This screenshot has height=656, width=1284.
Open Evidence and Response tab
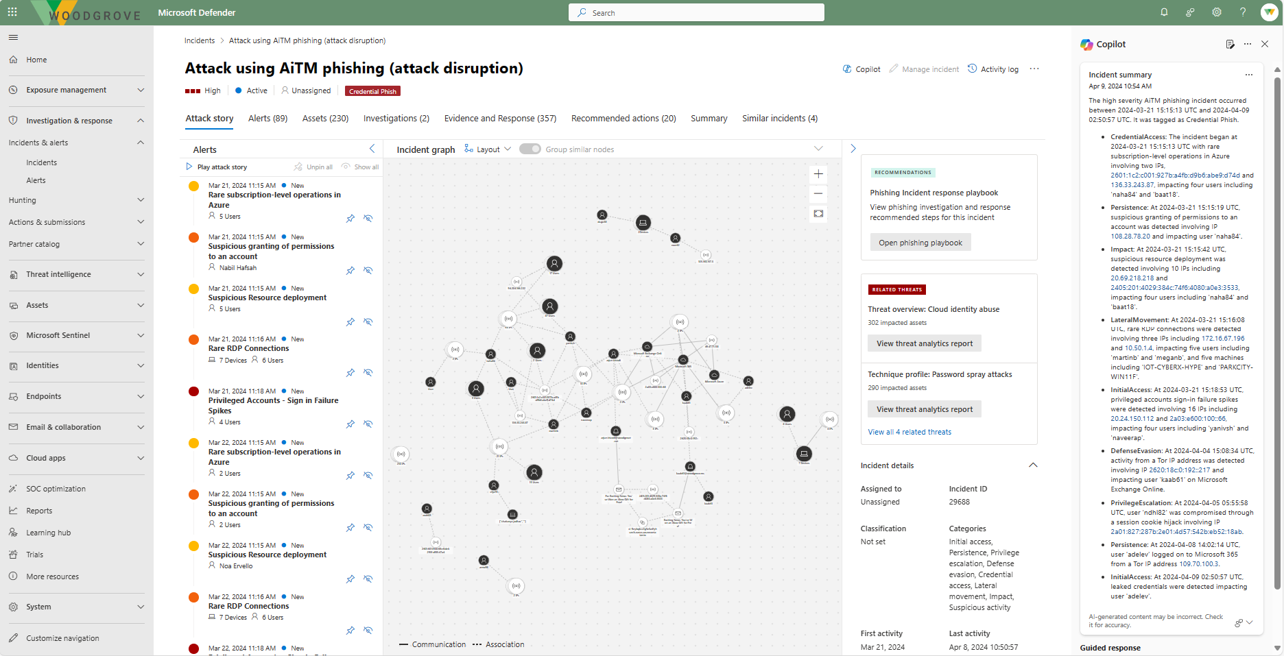500,119
